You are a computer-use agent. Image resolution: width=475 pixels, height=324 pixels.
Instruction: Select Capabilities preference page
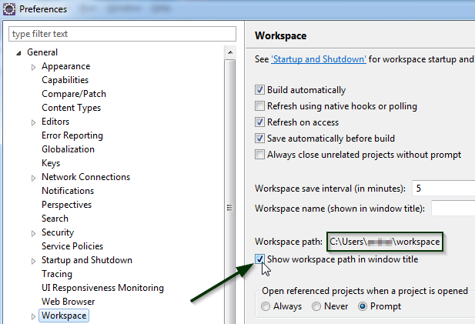(65, 80)
